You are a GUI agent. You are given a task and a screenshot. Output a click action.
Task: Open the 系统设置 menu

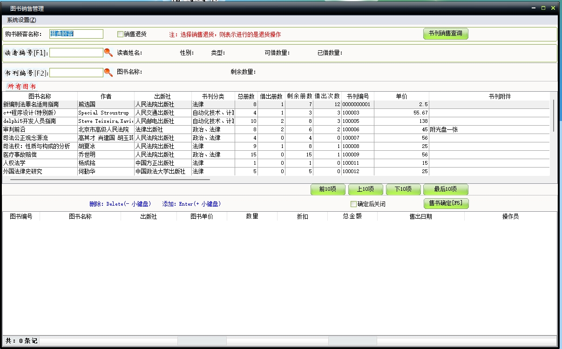click(x=21, y=20)
